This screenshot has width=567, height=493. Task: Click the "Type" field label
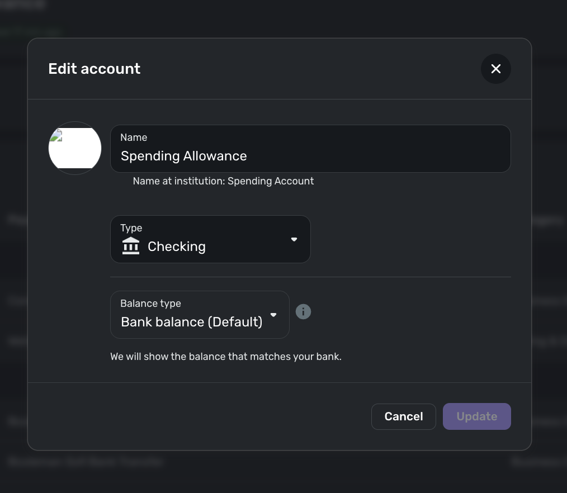tap(131, 228)
